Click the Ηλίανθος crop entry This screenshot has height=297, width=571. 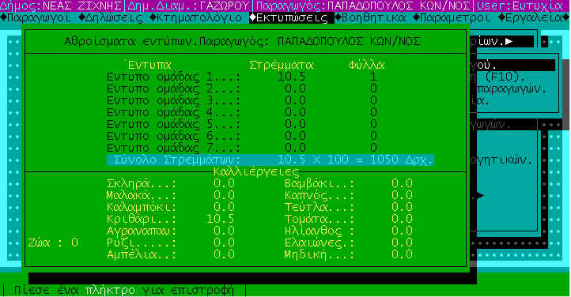(x=349, y=231)
